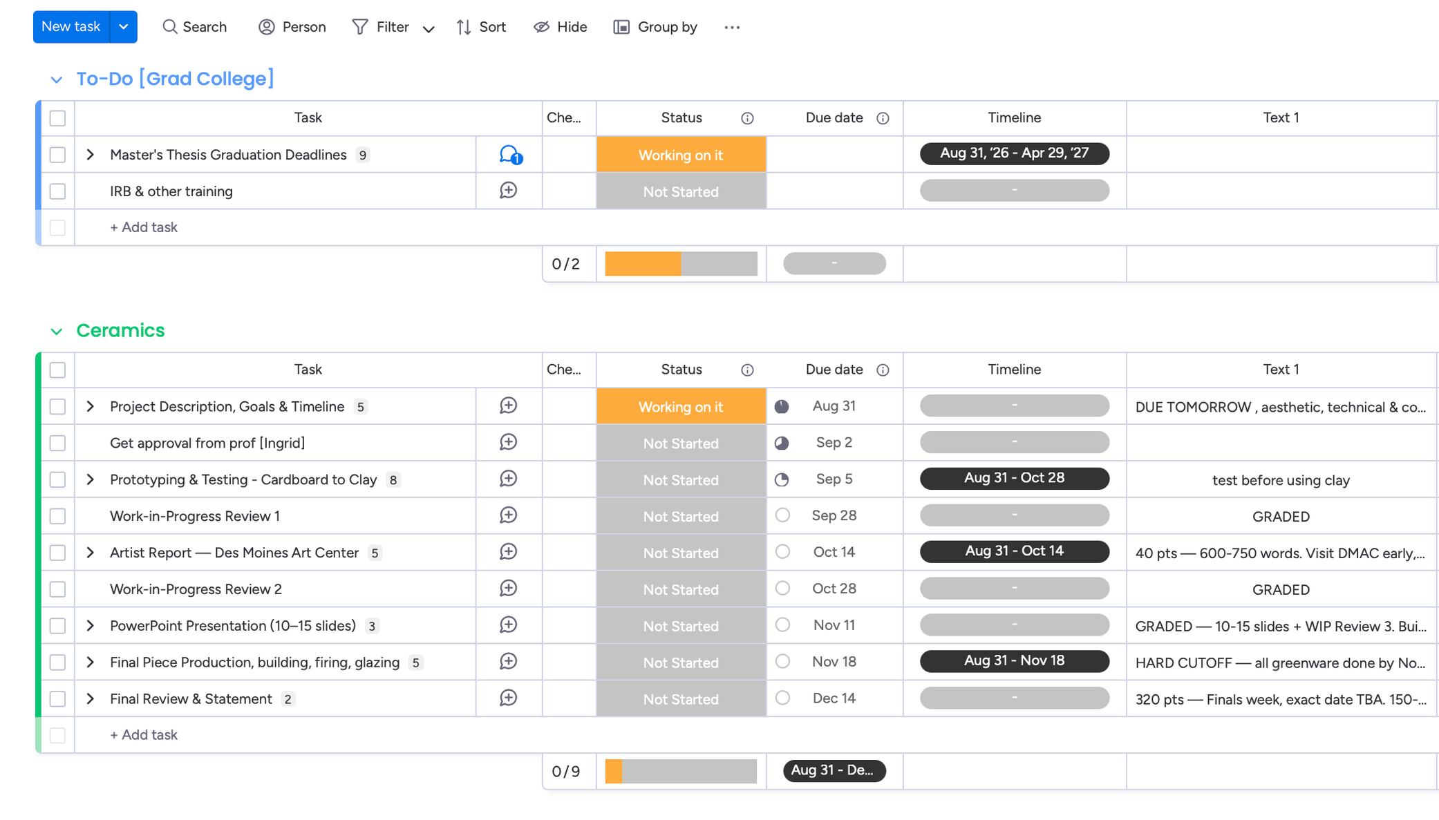Image resolution: width=1439 pixels, height=820 pixels.
Task: Add update to Prototyping & Testing row
Action: coord(509,479)
